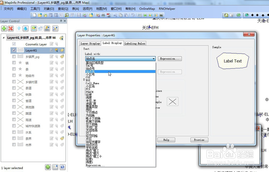Image resolution: width=269 pixels, height=172 pixels.
Task: Open the RNOHelper menu
Action: (167, 9)
